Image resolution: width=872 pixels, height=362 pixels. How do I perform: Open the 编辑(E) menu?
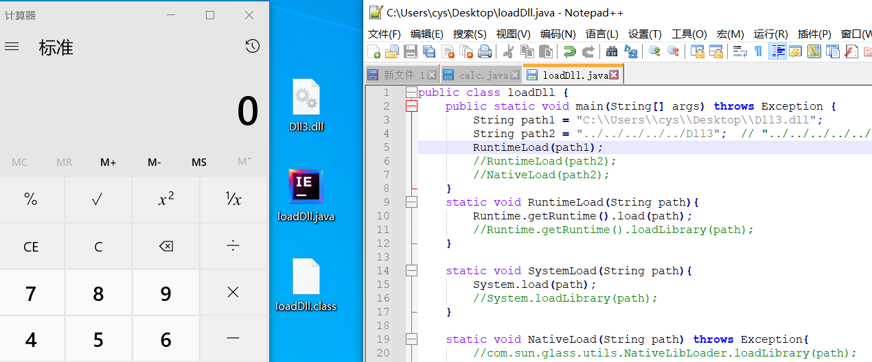click(x=427, y=34)
